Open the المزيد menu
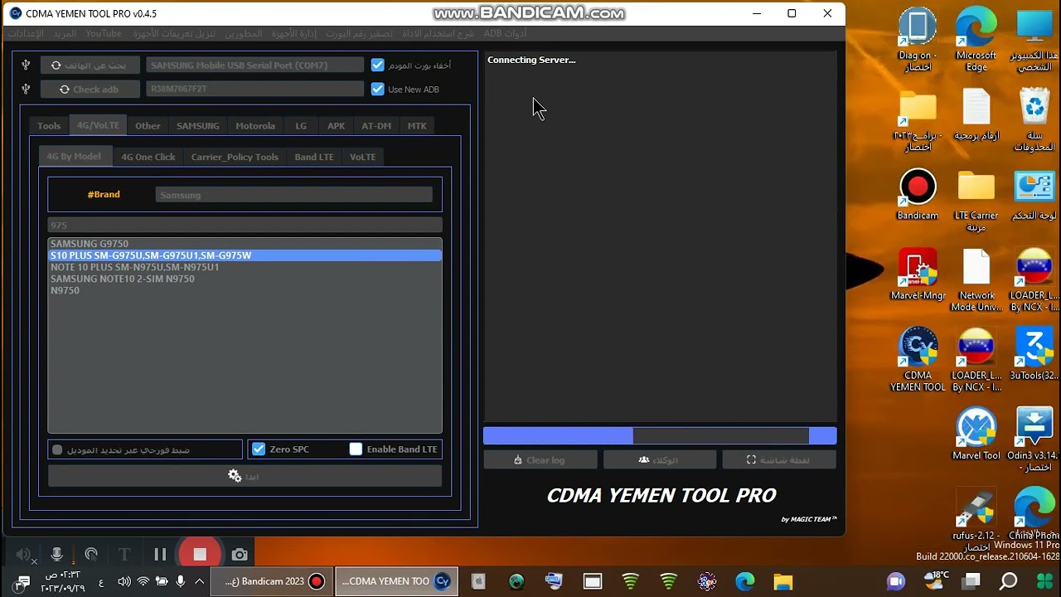The width and height of the screenshot is (1061, 597). (65, 33)
